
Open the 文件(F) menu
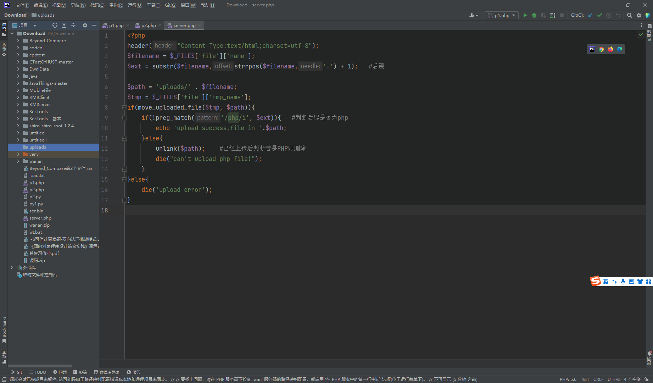[x=22, y=5]
